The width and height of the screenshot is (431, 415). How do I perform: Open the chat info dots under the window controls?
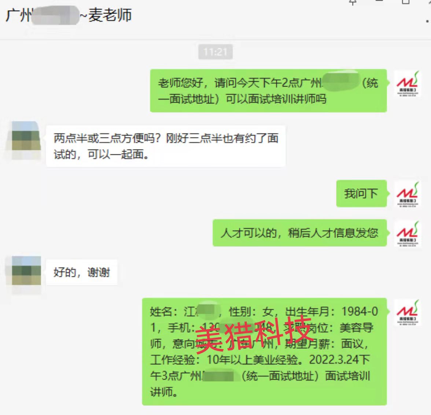428,21
